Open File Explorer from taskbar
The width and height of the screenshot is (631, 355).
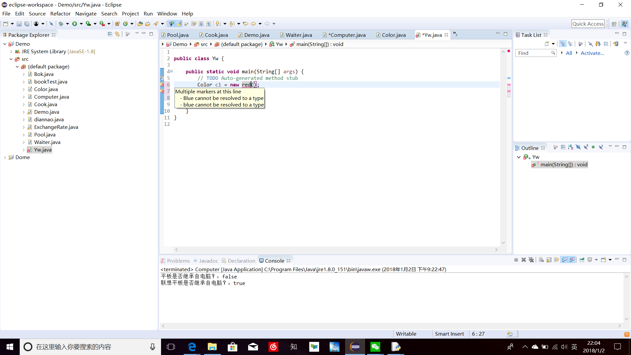[212, 347]
